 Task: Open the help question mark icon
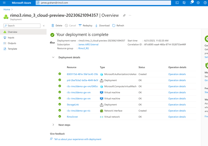click(x=205, y=3)
